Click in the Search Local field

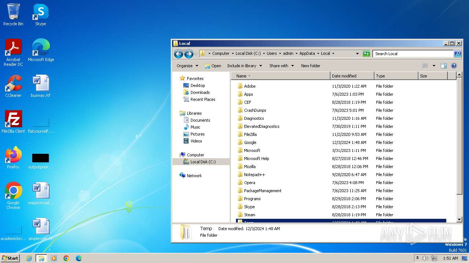coord(413,54)
